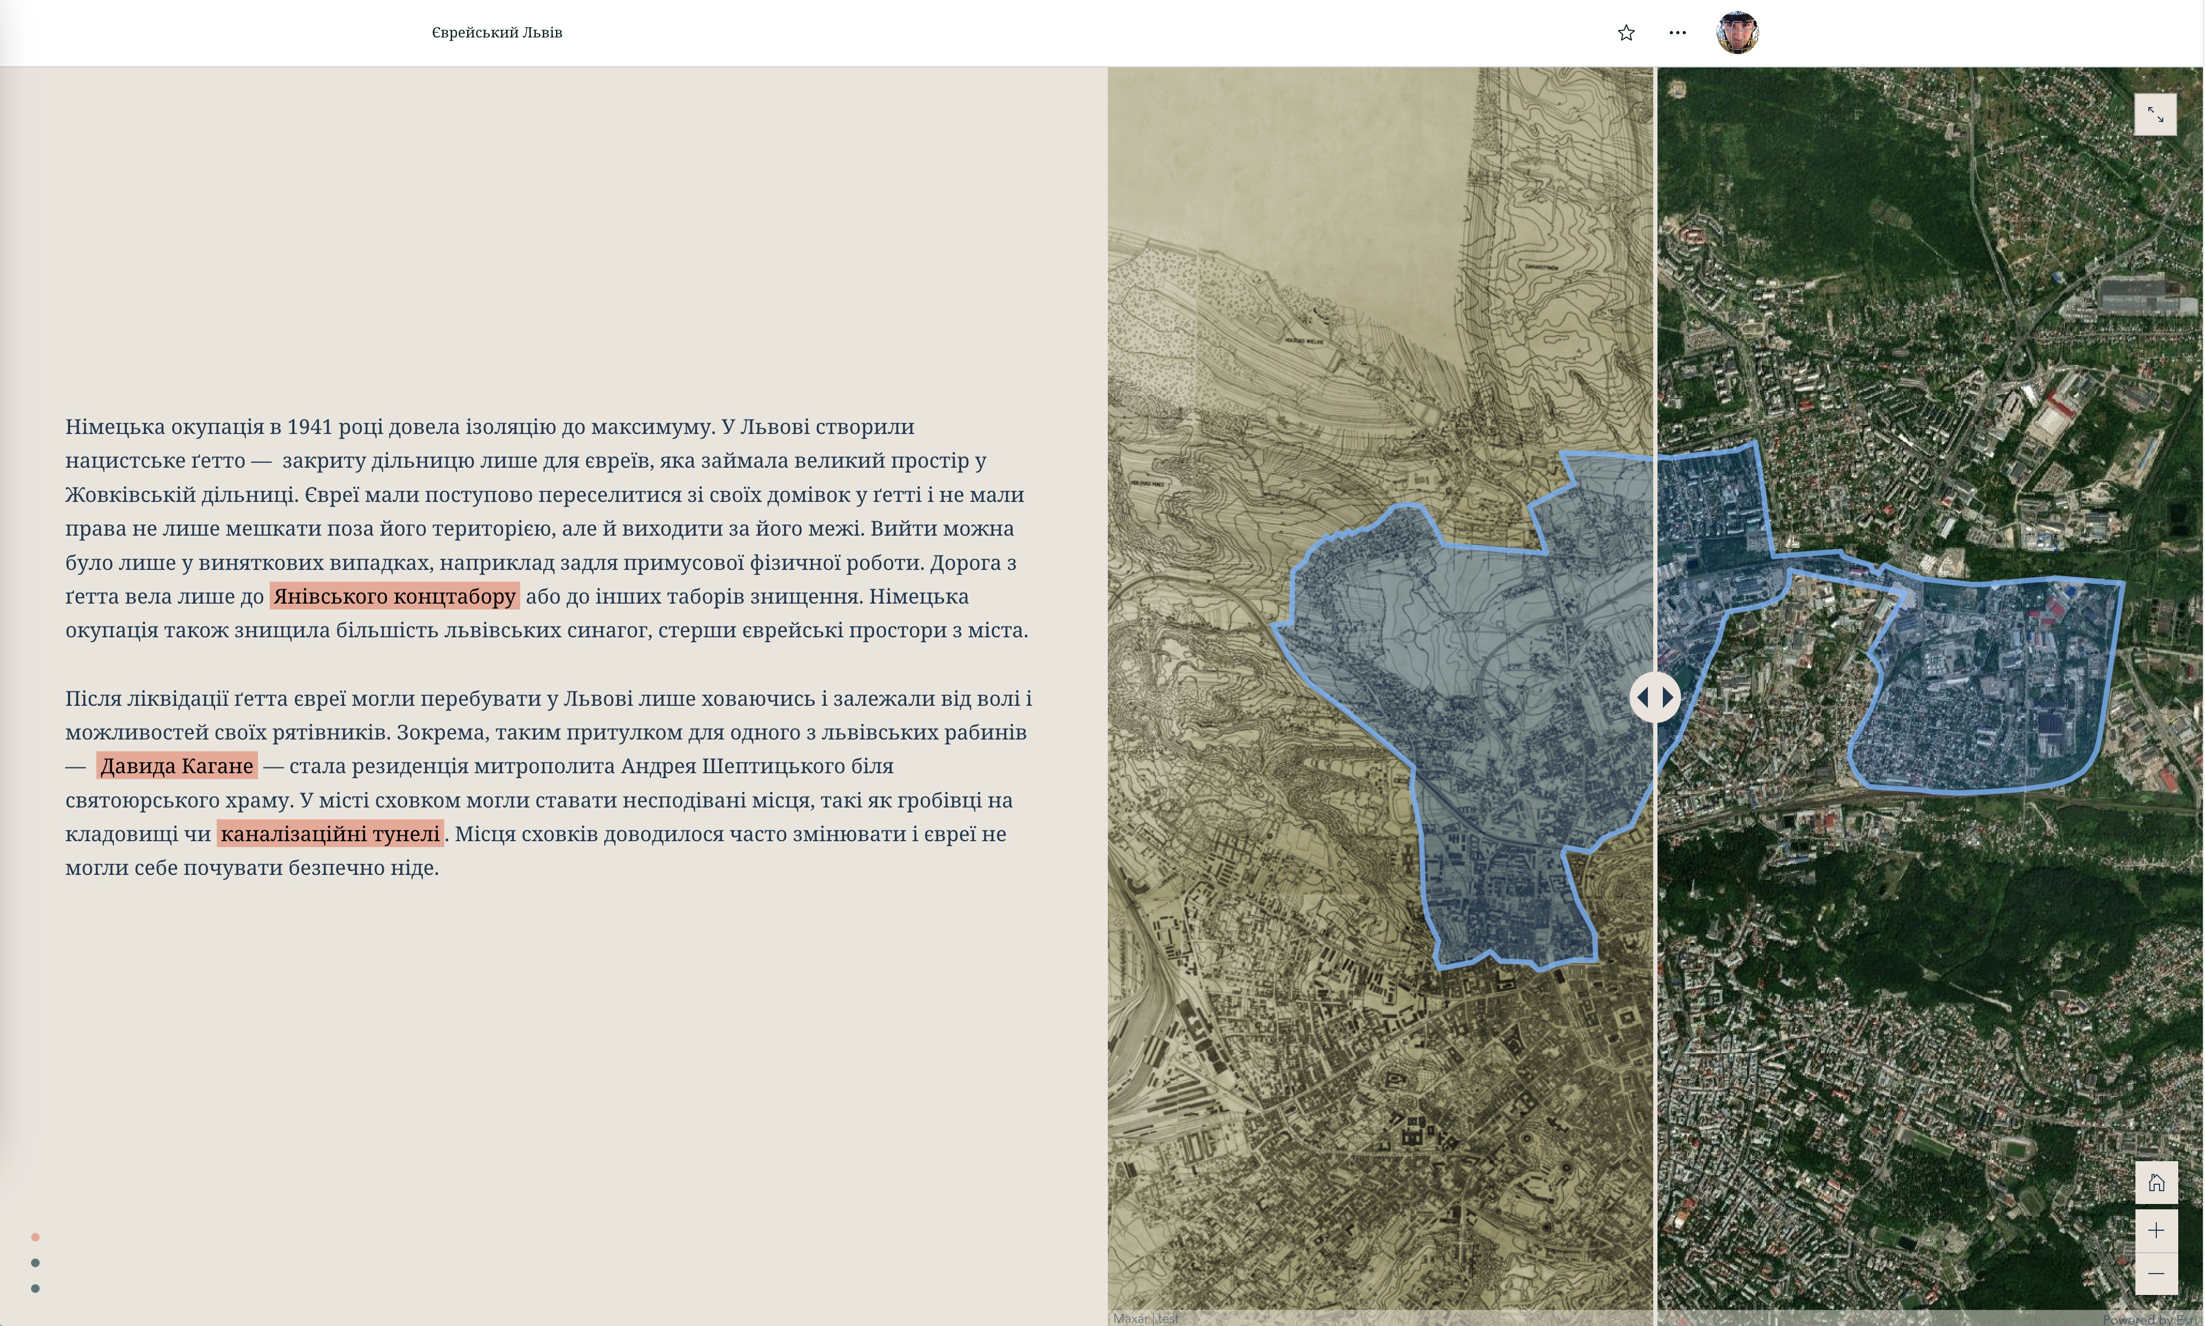
Task: Zoom out on the satellite map
Action: [2157, 1275]
